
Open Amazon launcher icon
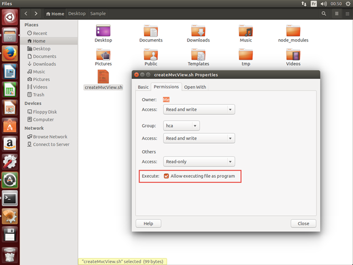click(10, 144)
